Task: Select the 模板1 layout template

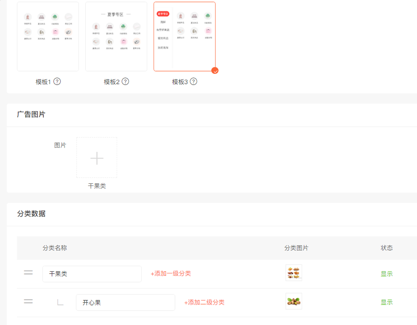Action: (48, 36)
